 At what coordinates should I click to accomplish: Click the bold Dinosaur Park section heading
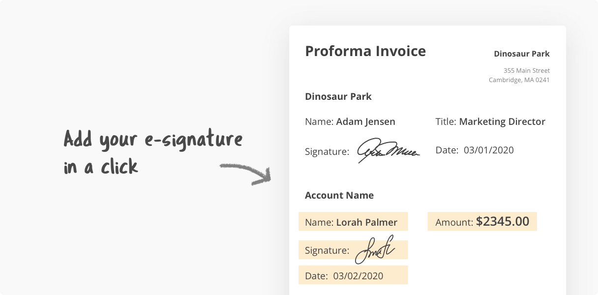(x=338, y=96)
